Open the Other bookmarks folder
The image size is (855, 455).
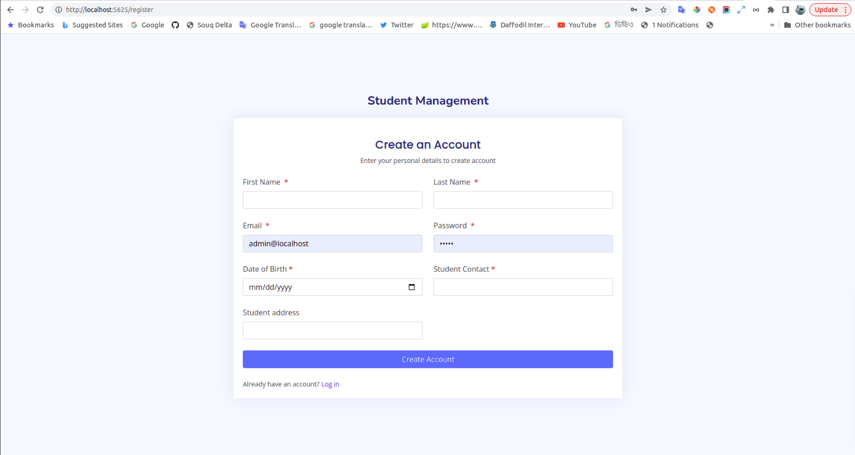pyautogui.click(x=817, y=25)
